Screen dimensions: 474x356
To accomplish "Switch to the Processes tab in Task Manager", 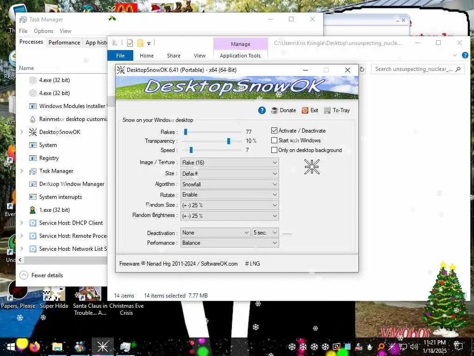I will click(x=31, y=42).
